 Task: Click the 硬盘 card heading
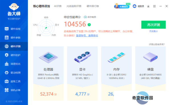pyautogui.click(x=150, y=69)
